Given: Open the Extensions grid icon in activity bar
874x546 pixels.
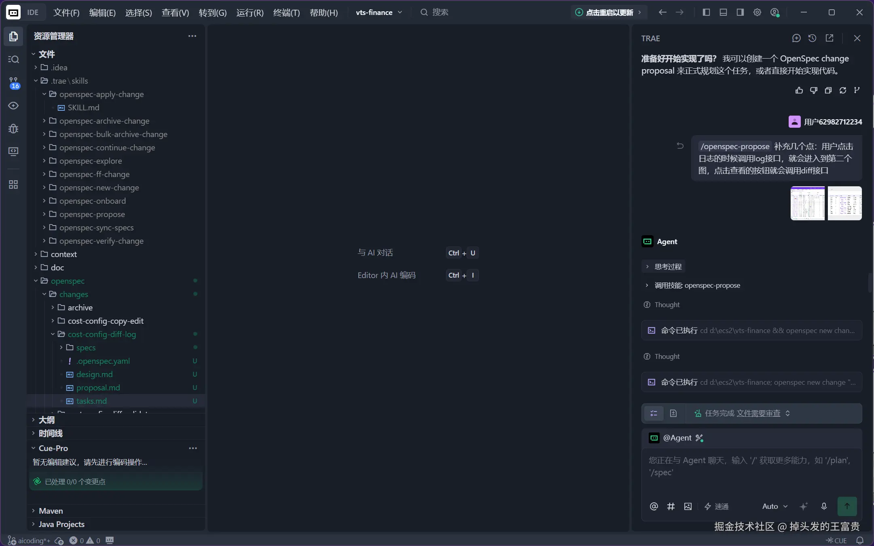Looking at the screenshot, I should tap(13, 185).
